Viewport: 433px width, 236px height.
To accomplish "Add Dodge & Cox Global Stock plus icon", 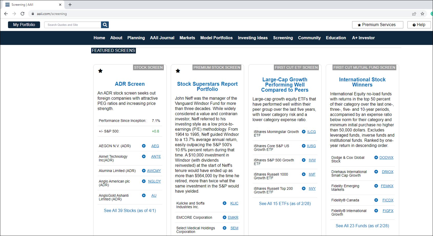I will [x=376, y=158].
